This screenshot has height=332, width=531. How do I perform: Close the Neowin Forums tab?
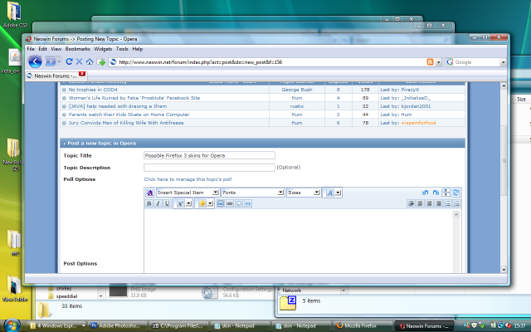click(x=82, y=74)
